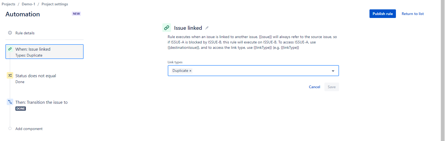This screenshot has height=141, width=445.
Task: Click the DONE status lozenge
Action: 21,109
